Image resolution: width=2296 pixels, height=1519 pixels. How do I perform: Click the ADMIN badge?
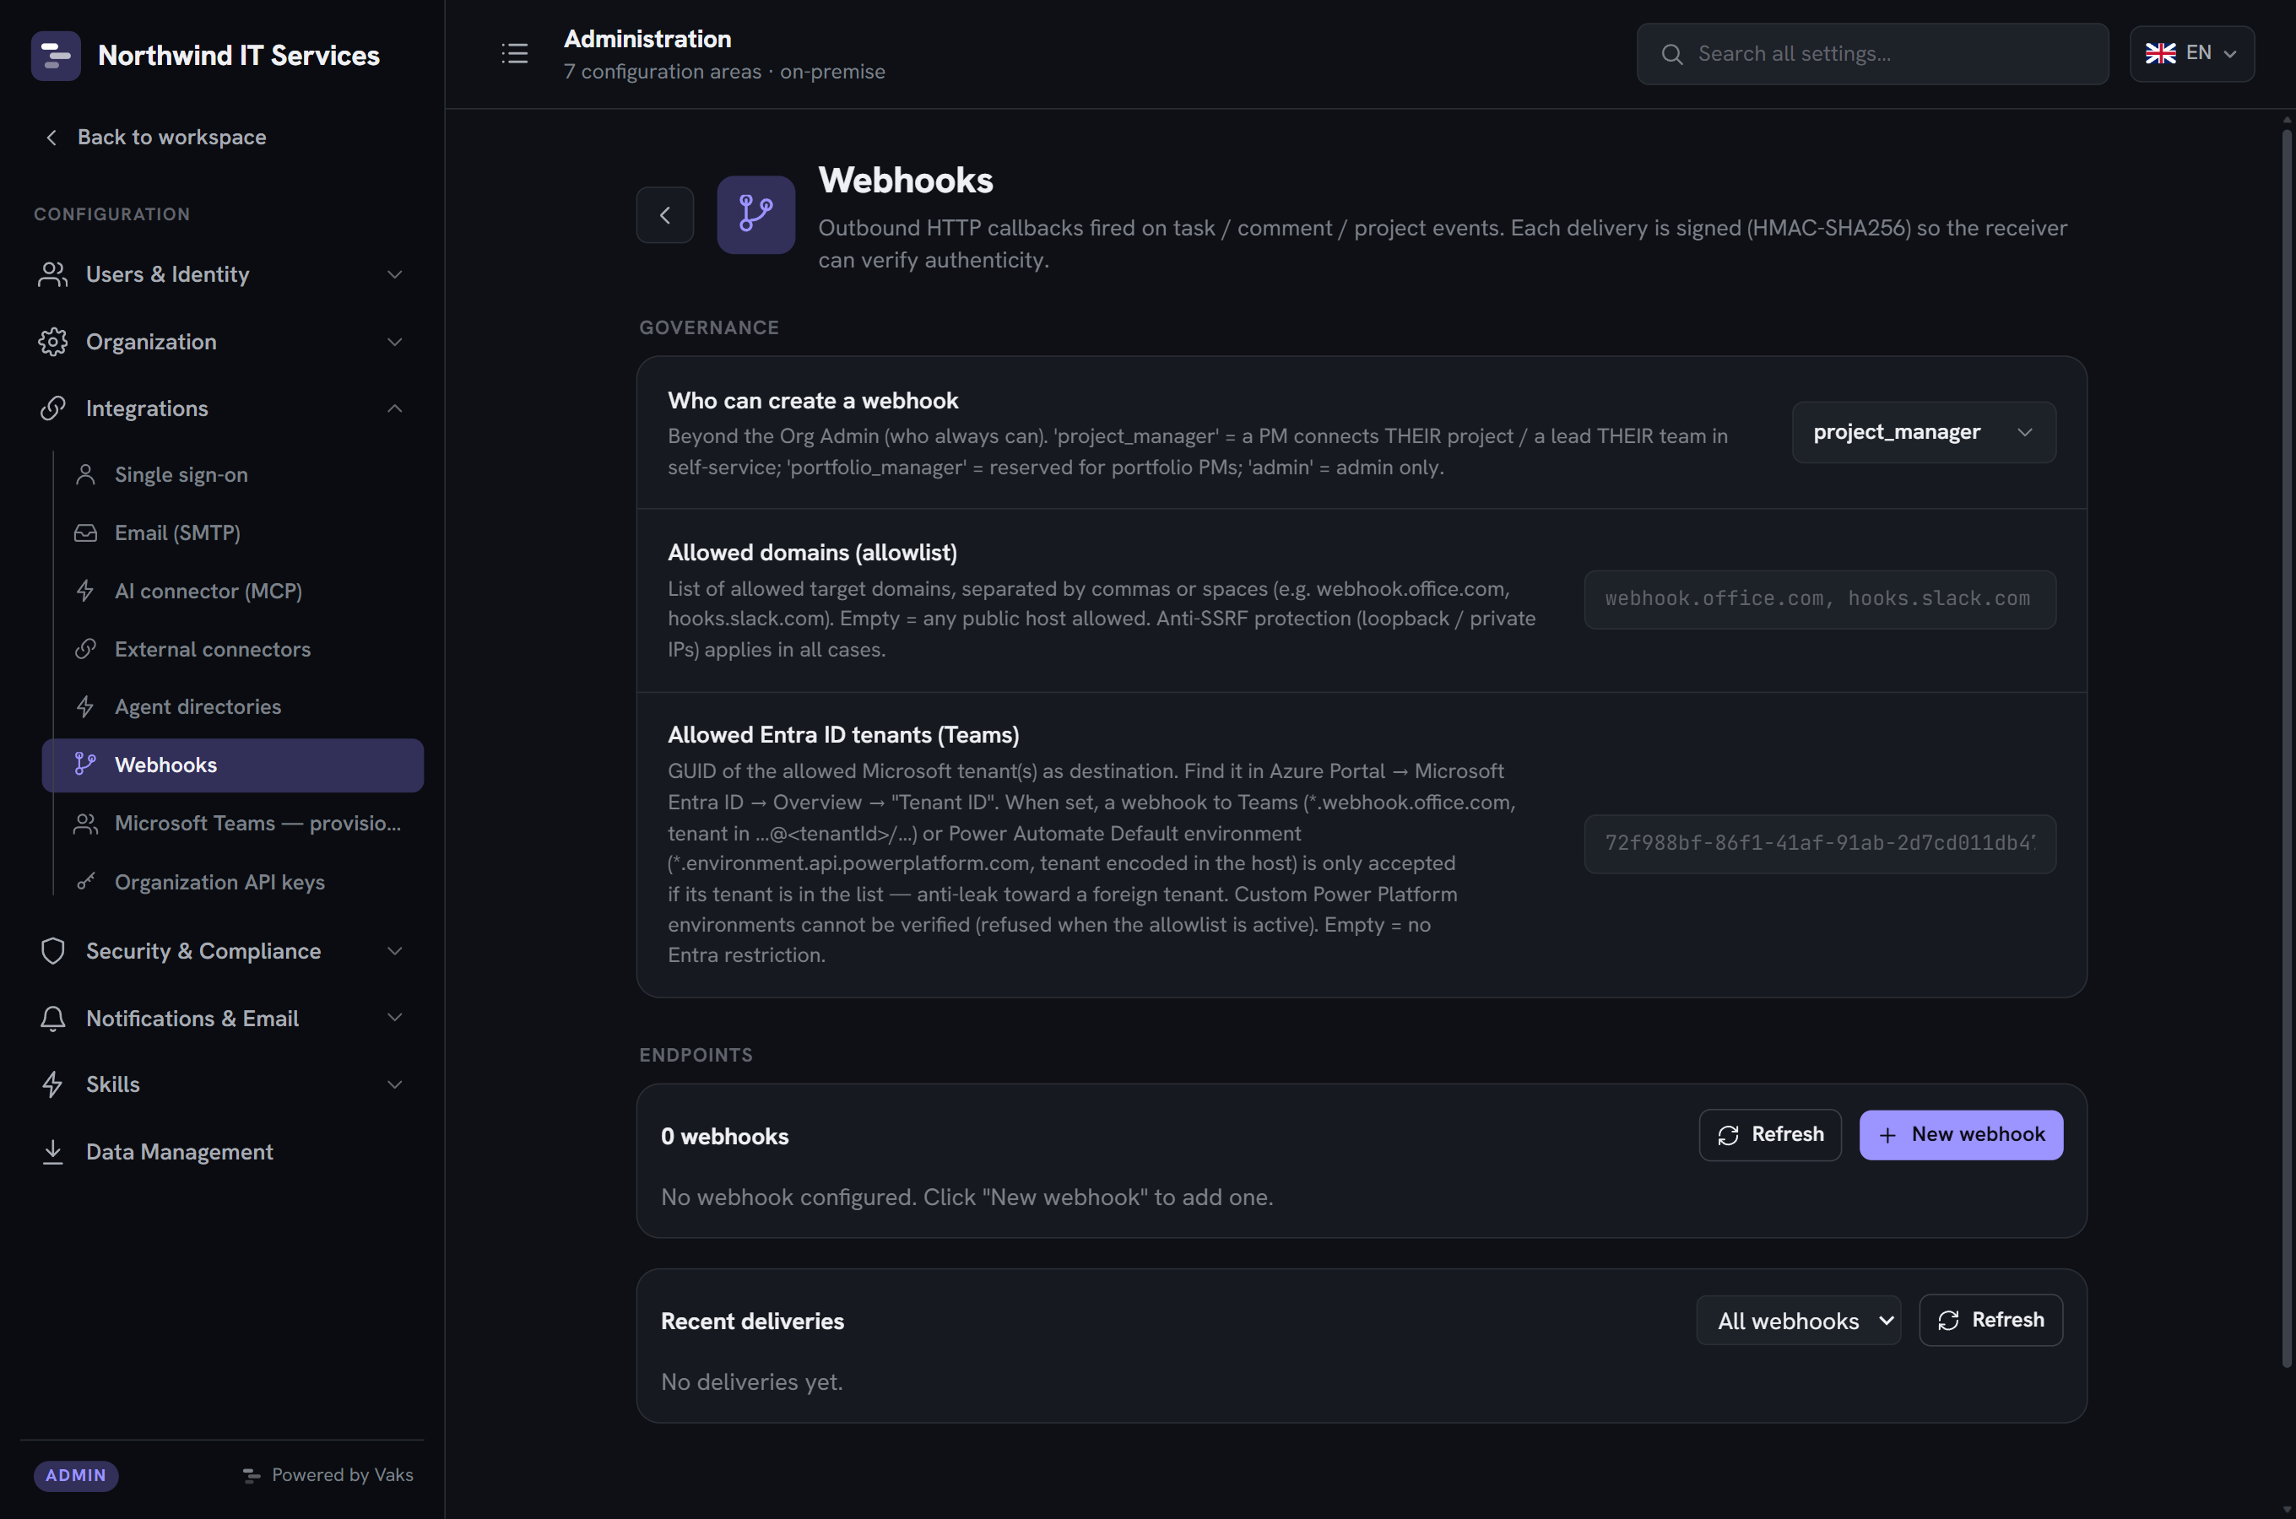click(x=76, y=1475)
